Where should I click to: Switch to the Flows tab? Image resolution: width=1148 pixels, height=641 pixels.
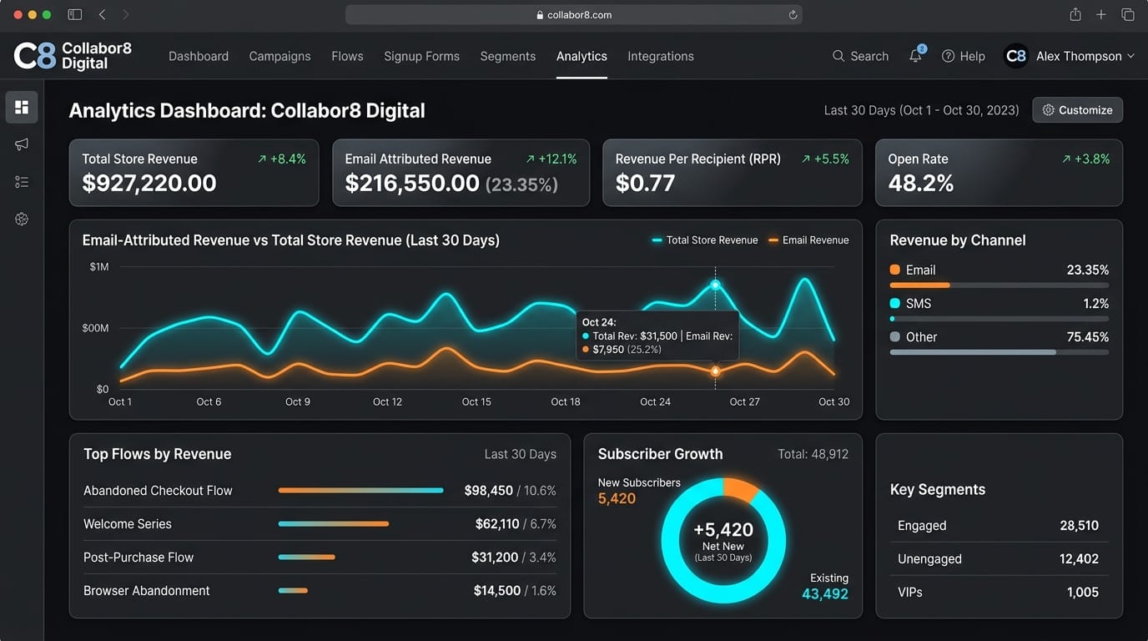(347, 56)
